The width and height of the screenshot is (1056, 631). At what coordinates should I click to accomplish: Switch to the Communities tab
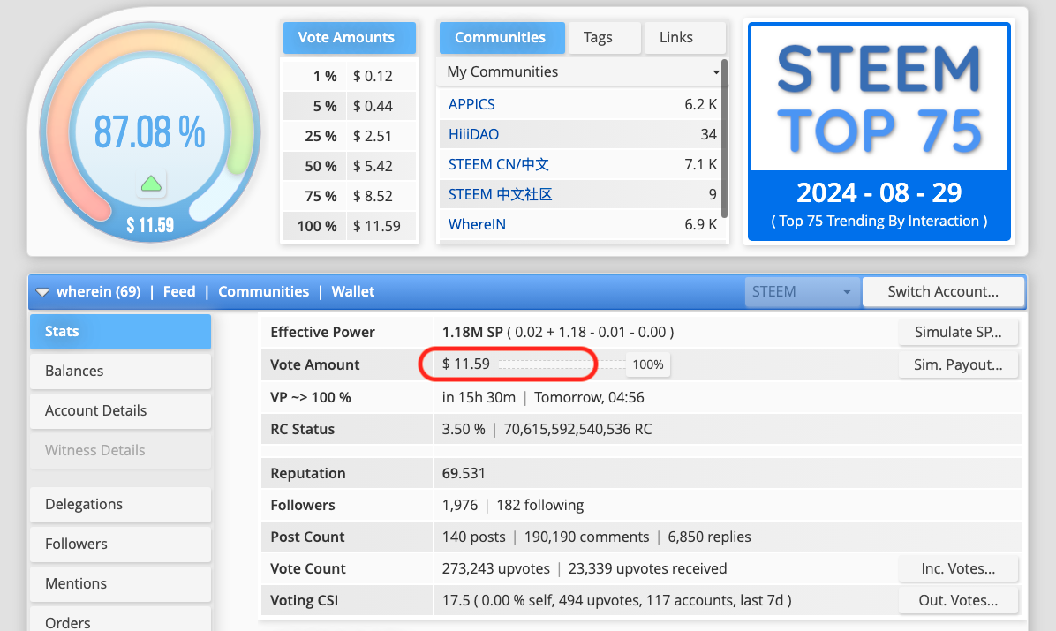(x=502, y=38)
